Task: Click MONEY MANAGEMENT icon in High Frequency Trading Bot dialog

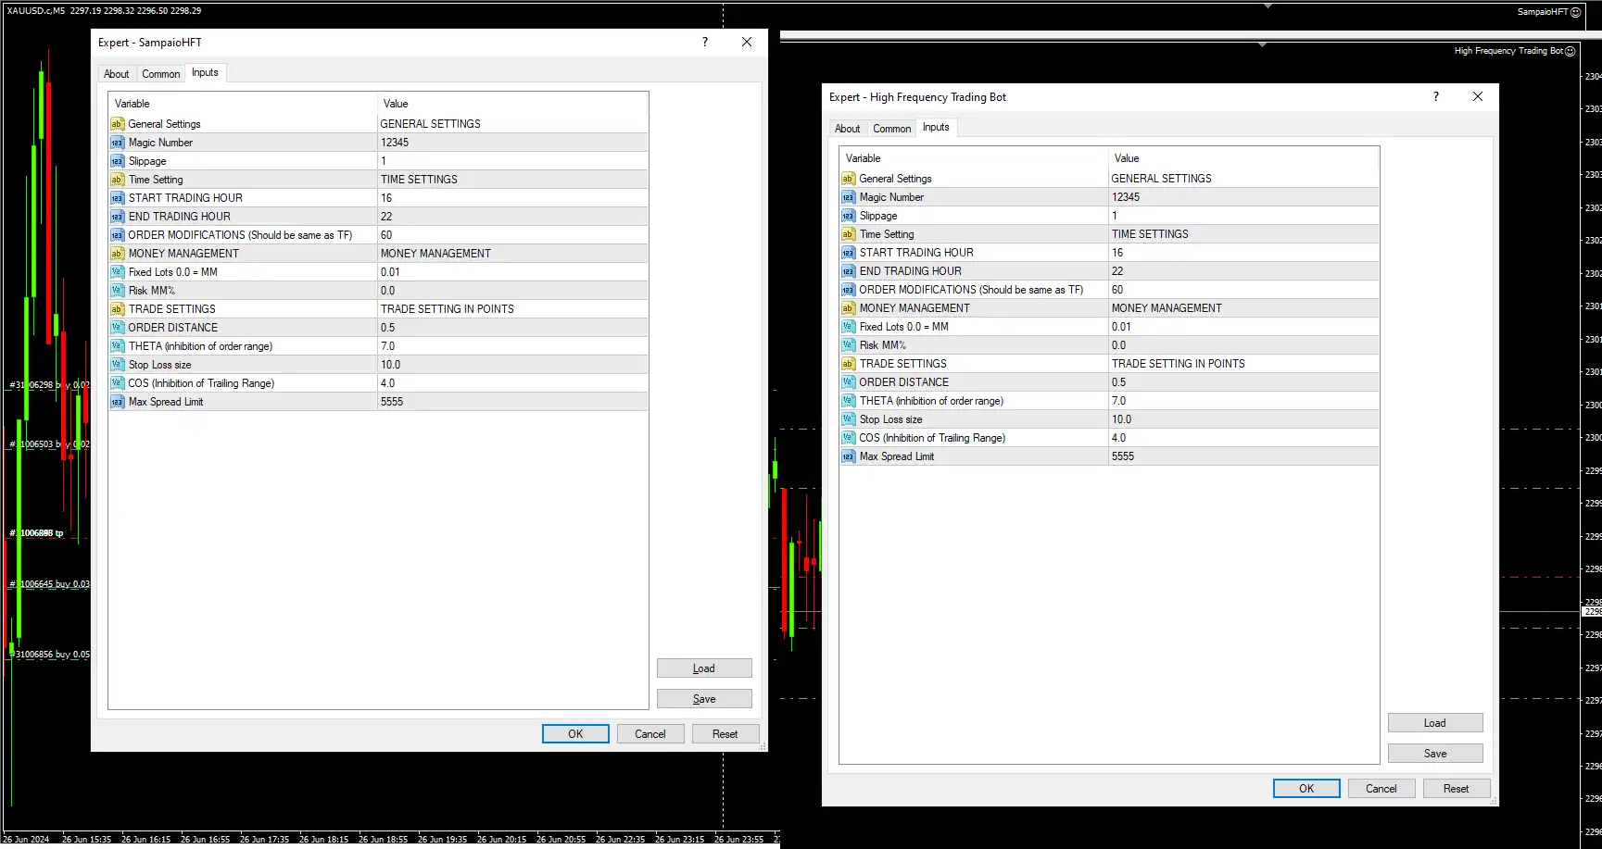Action: coord(848,308)
